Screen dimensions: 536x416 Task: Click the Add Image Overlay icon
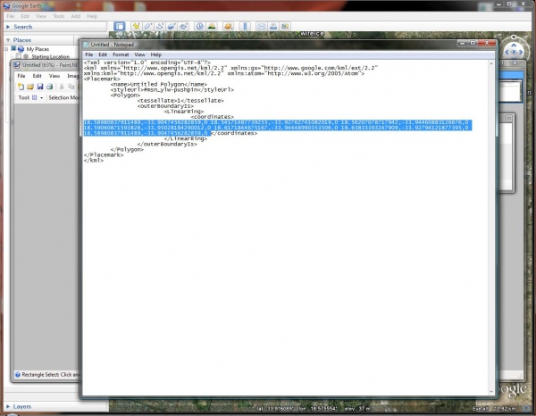point(172,26)
